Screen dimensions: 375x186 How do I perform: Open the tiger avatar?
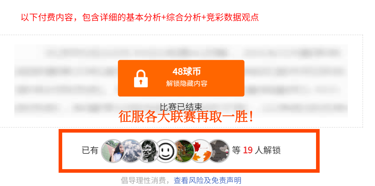[x=184, y=151]
